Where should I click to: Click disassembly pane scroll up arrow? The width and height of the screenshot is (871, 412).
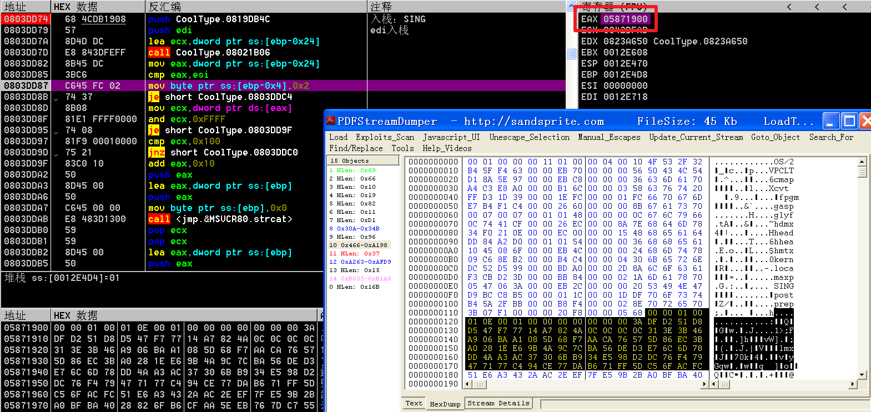[x=571, y=6]
